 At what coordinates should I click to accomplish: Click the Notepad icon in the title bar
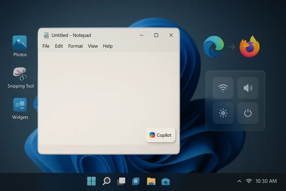46,35
